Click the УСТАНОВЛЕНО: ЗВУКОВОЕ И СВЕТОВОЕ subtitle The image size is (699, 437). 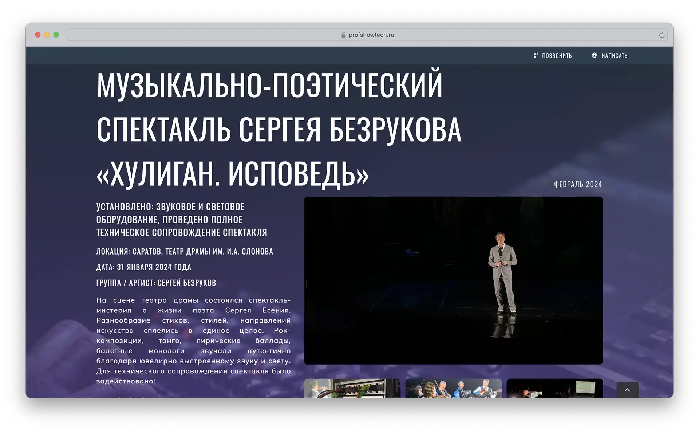[182, 220]
